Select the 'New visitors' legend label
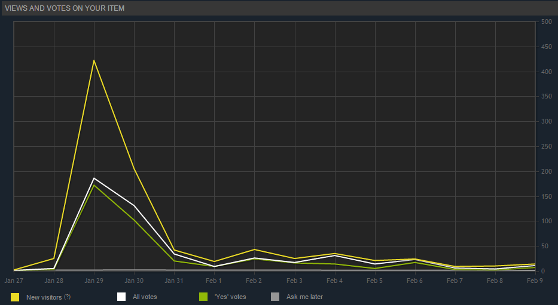This screenshot has width=558, height=305. click(x=44, y=297)
